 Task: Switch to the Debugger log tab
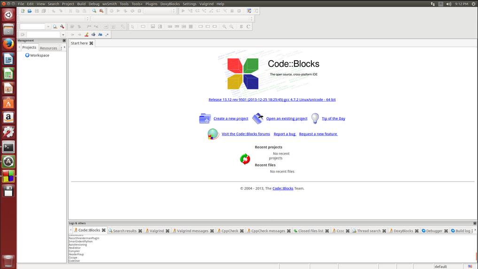click(x=434, y=231)
